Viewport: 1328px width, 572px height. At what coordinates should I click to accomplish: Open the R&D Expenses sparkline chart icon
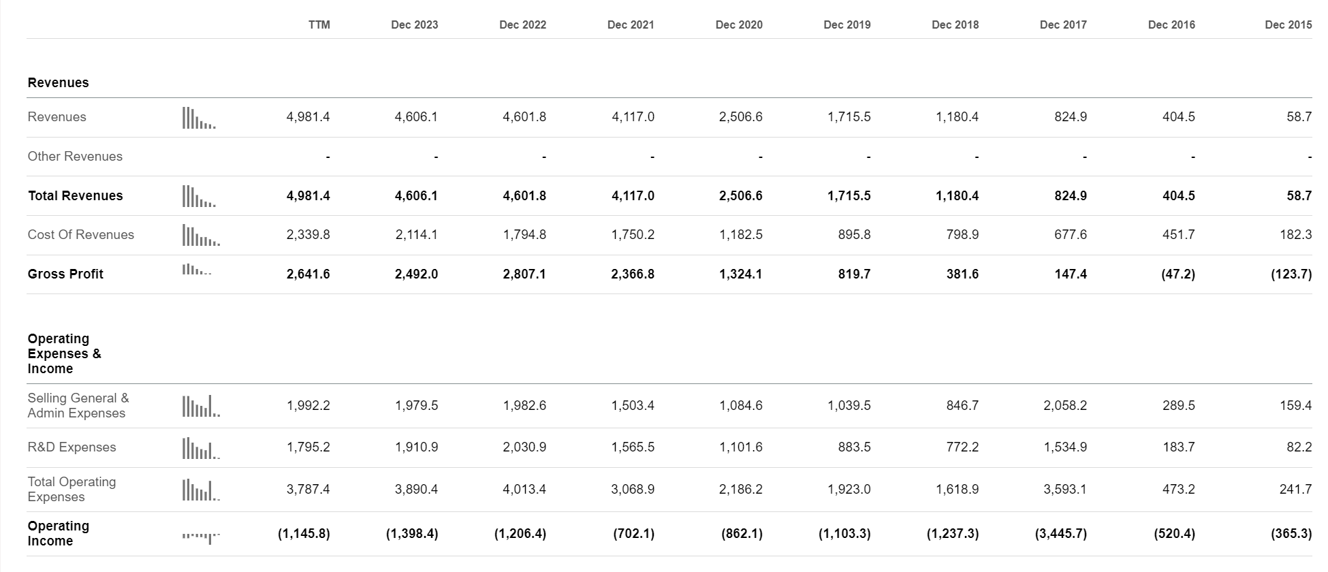pos(201,448)
